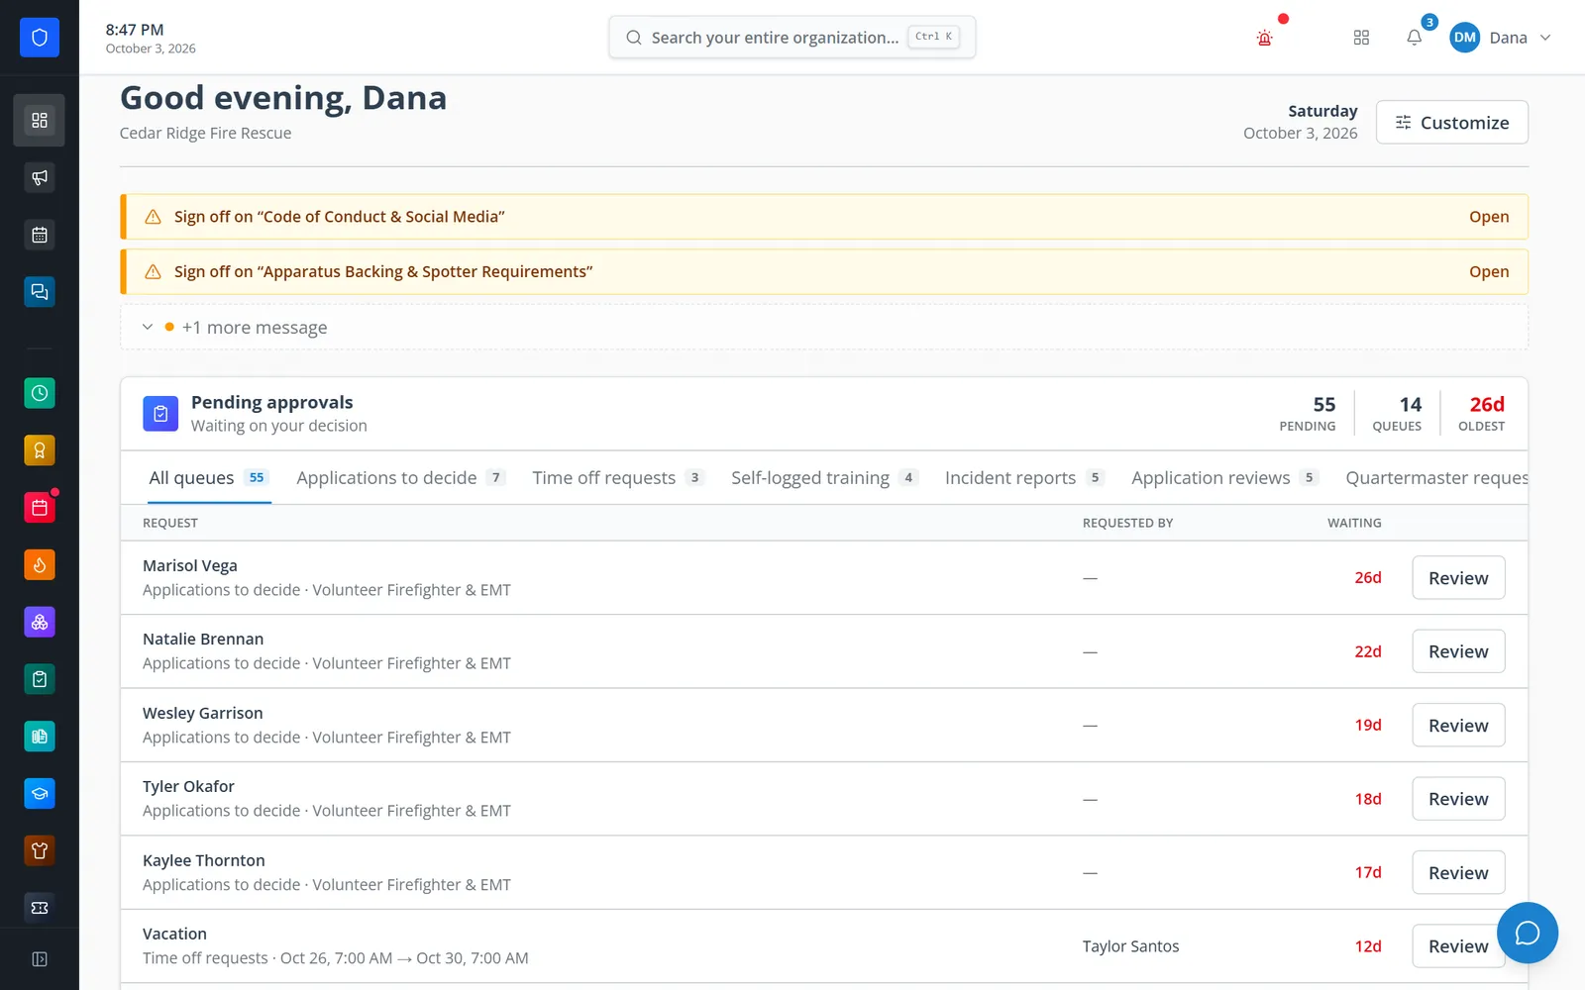Open the shield logo home icon
Viewport: 1585px width, 990px height.
pyautogui.click(x=40, y=38)
